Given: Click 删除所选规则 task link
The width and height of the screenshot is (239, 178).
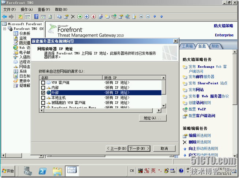Looking at the screenshot, I should [200, 142].
